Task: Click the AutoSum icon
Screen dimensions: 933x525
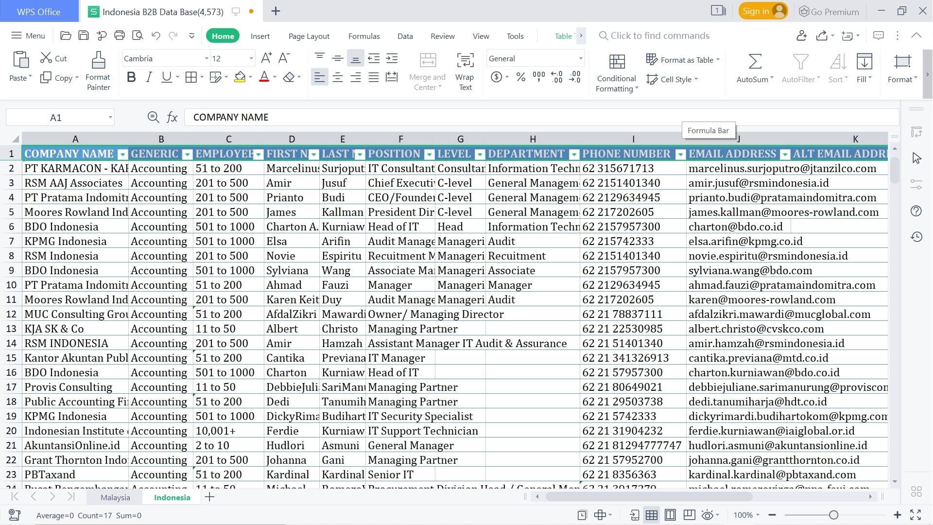Action: (754, 68)
